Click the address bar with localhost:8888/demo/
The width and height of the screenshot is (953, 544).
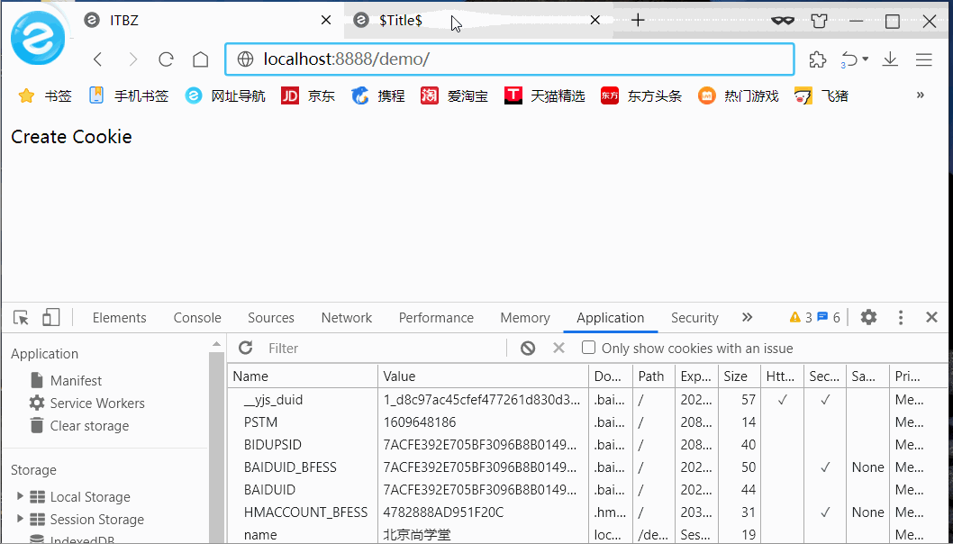click(x=509, y=59)
